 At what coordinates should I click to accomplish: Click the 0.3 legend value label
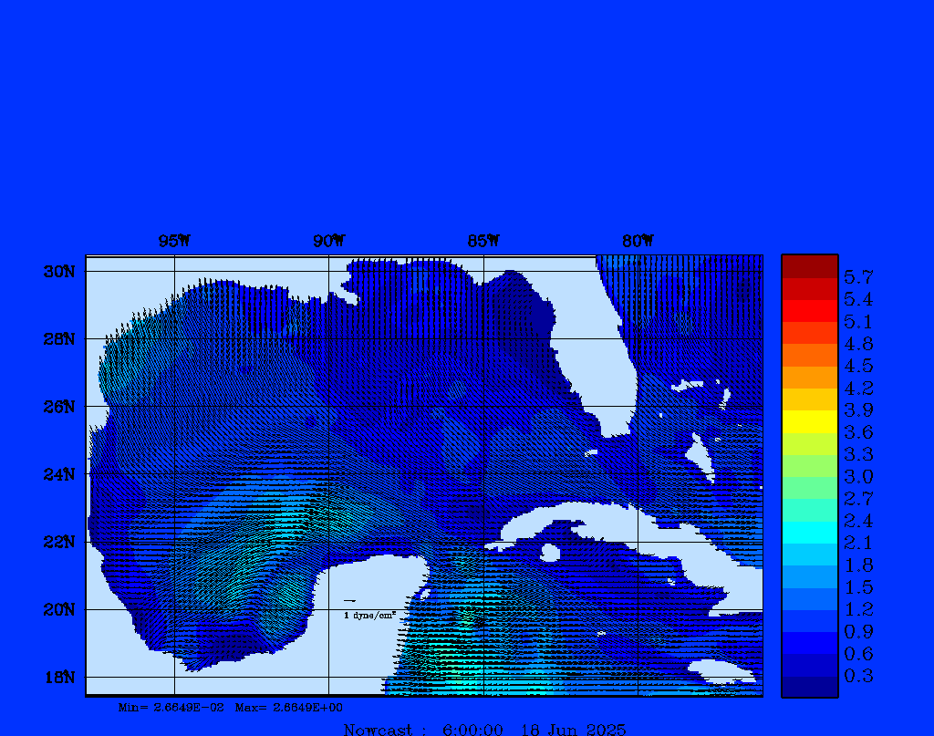pos(858,676)
